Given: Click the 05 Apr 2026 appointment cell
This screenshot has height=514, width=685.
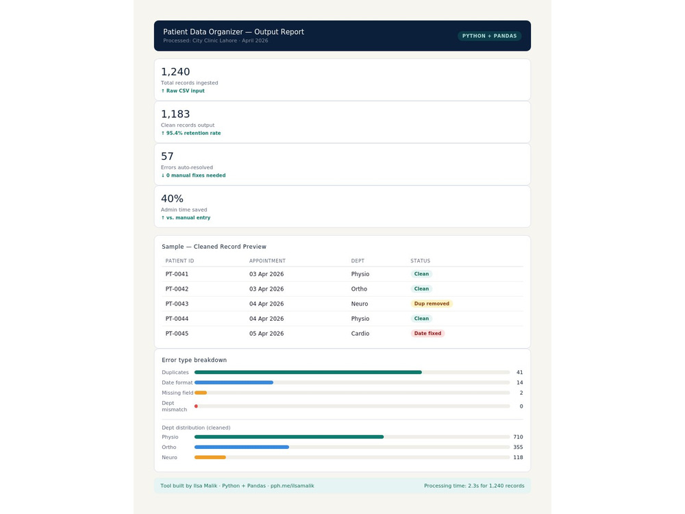Looking at the screenshot, I should pos(266,334).
